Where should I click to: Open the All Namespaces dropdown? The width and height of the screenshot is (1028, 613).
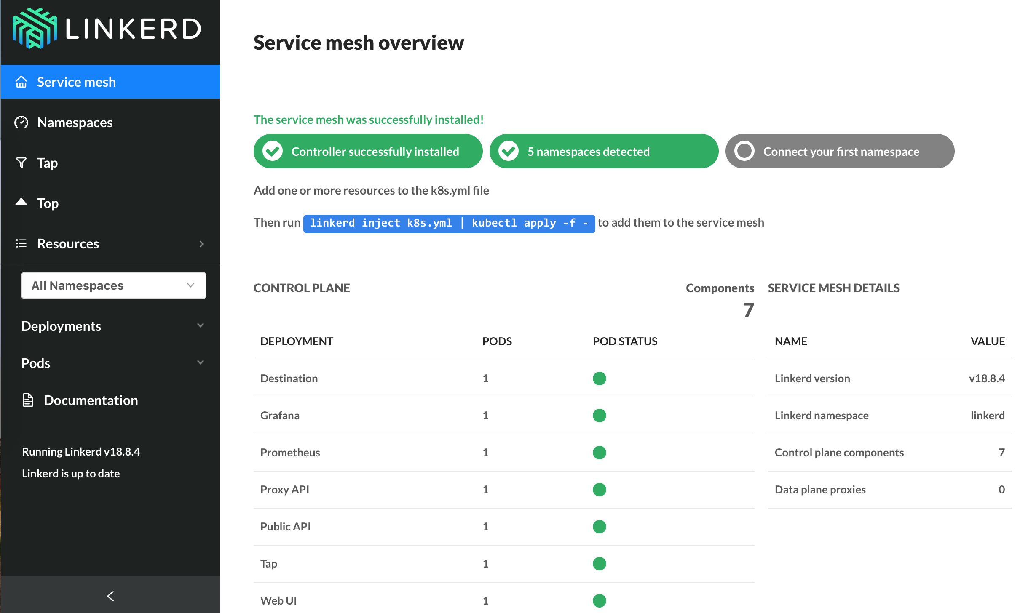[x=113, y=285]
